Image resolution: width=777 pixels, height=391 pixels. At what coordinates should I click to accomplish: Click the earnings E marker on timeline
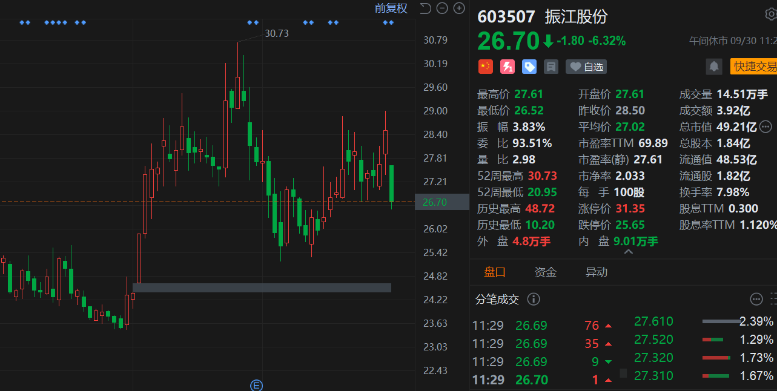(256, 385)
